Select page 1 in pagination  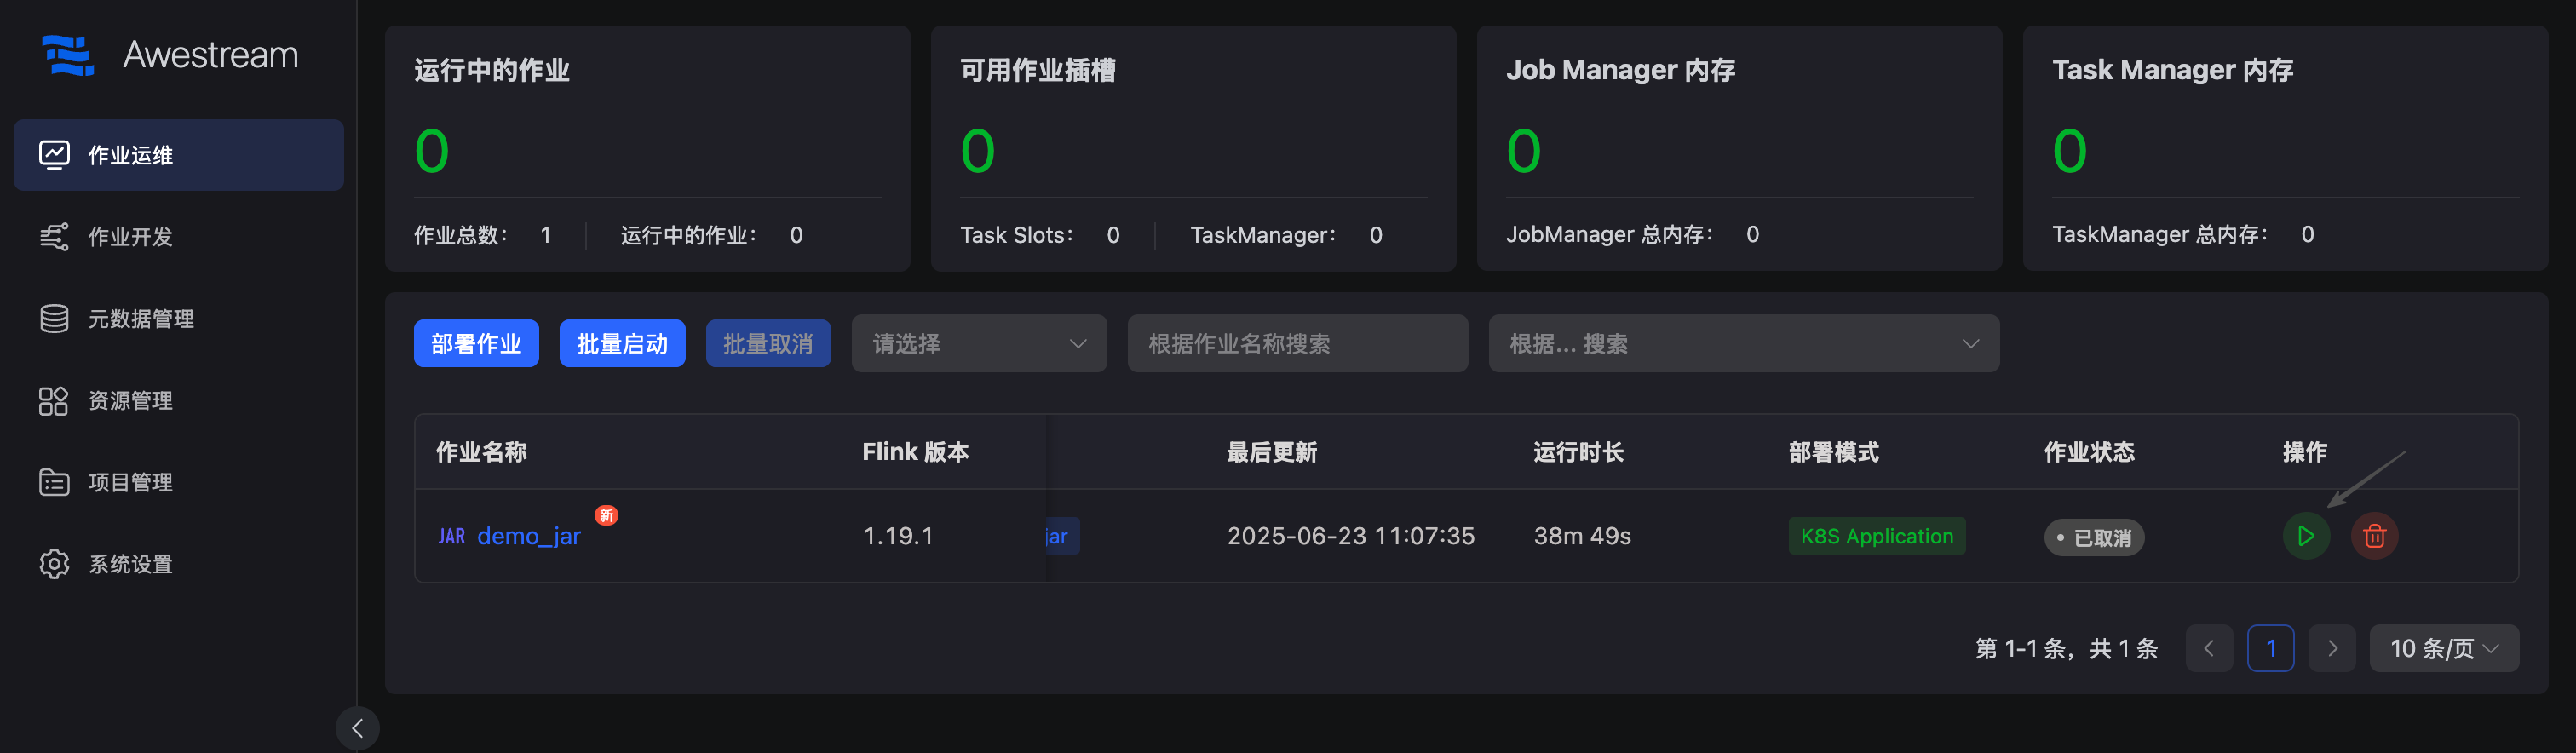2270,648
